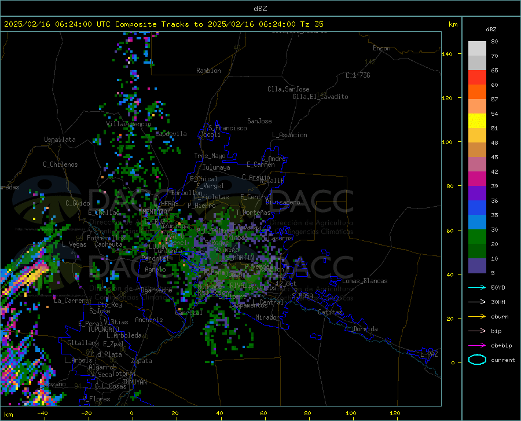The width and height of the screenshot is (521, 421).
Task: Click the 30HM white arrow legend icon
Action: (x=477, y=302)
